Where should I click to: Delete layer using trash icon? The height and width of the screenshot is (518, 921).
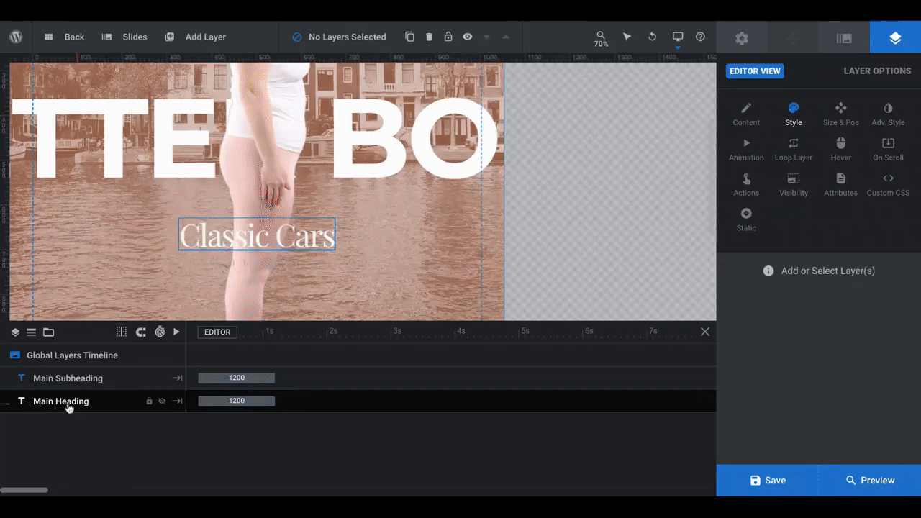pyautogui.click(x=429, y=37)
